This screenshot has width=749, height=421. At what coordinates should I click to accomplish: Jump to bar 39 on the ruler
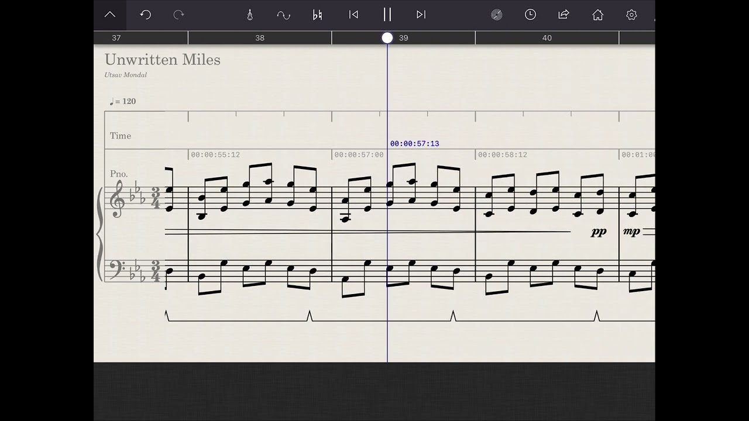(404, 38)
